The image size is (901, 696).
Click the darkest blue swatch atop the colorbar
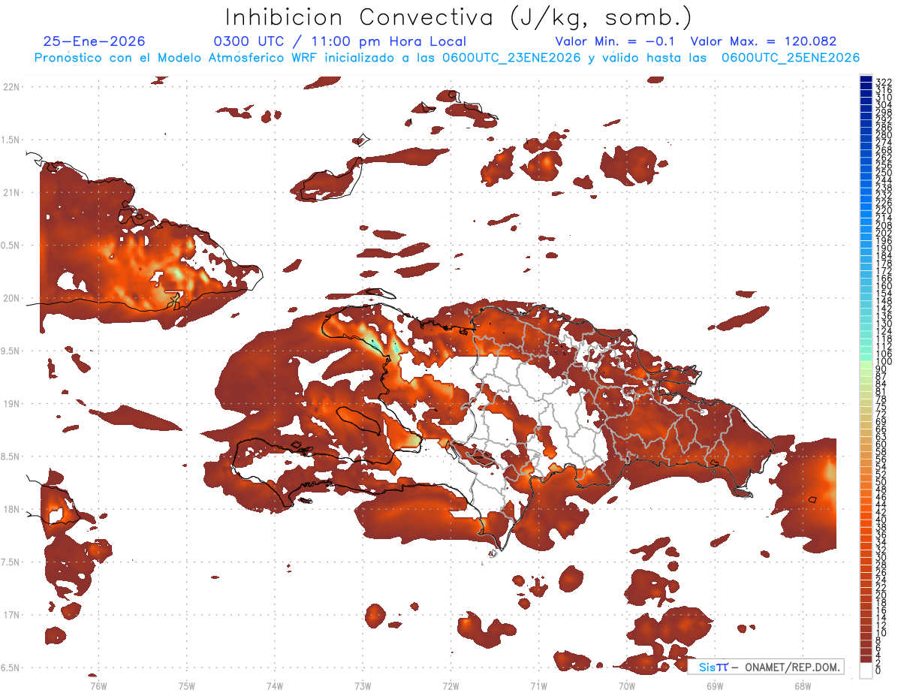coord(866,79)
